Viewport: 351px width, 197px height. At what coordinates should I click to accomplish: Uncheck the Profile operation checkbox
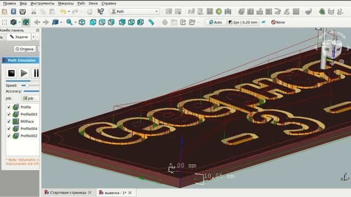pos(9,107)
